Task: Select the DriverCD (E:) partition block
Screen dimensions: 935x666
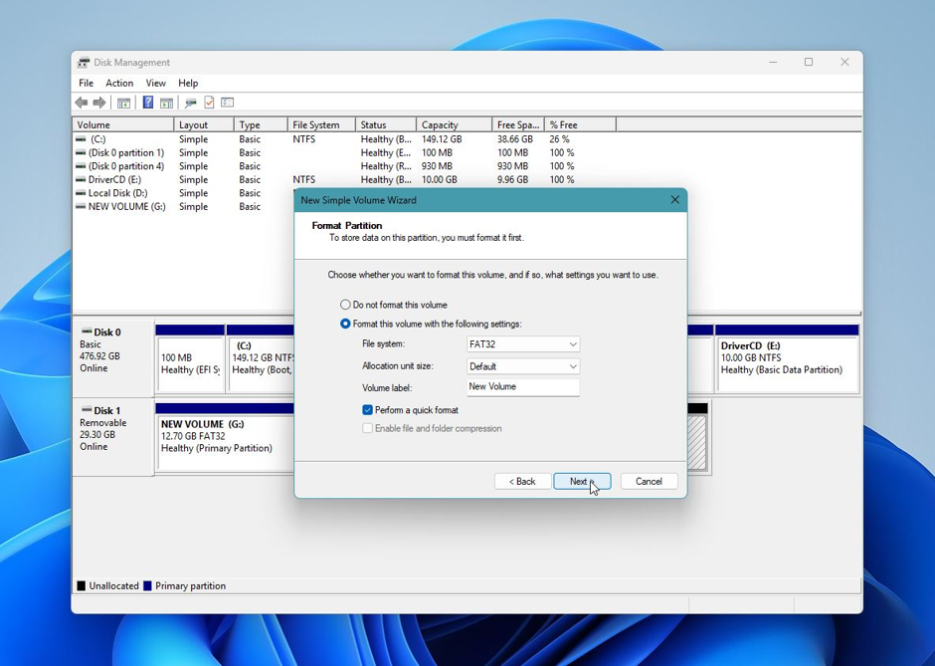Action: [787, 358]
